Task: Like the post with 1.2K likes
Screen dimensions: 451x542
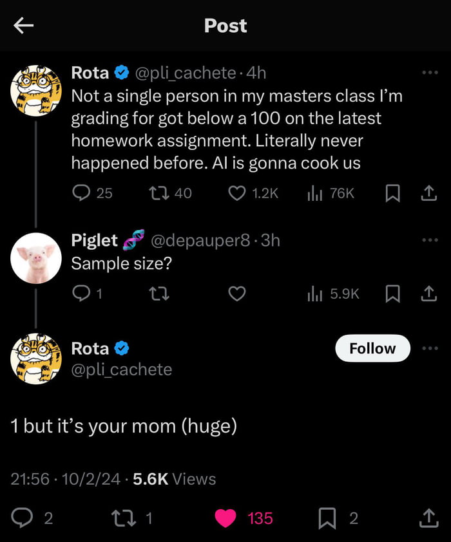Action: [238, 192]
